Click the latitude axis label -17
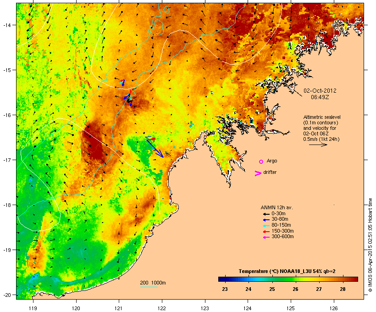 pos(6,160)
